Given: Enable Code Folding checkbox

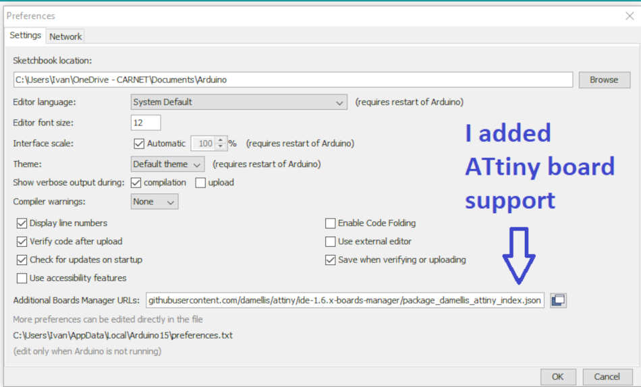Looking at the screenshot, I should click(x=331, y=223).
